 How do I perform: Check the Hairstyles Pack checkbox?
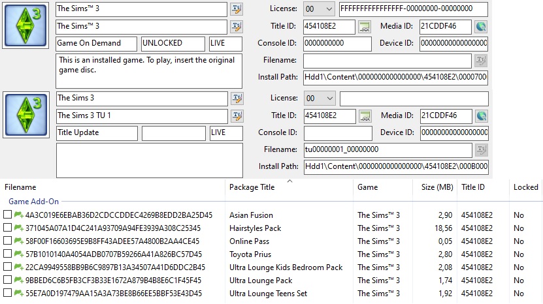[8, 228]
